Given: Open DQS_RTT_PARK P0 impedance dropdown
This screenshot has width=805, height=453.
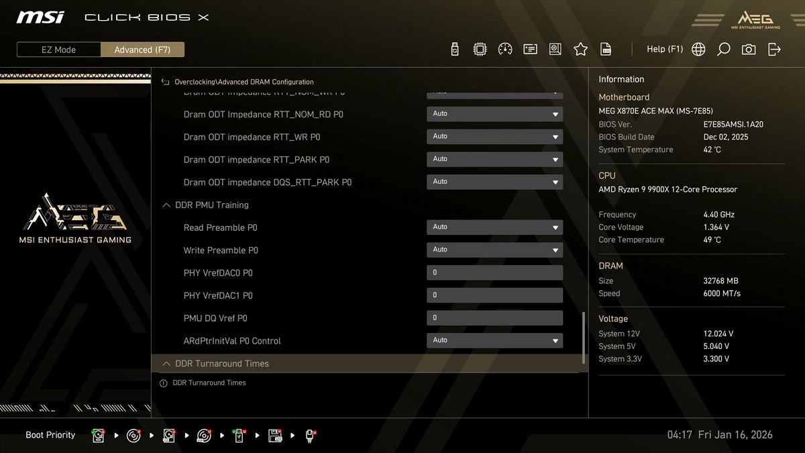Looking at the screenshot, I should coord(494,182).
